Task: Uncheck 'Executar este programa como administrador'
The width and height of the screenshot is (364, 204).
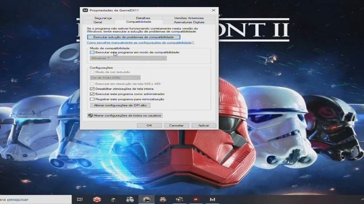Action: coord(92,94)
